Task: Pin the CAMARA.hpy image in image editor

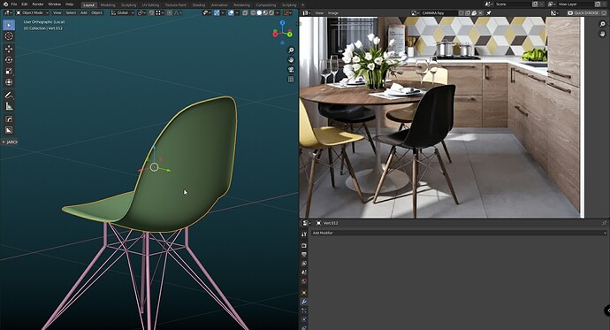Action: click(489, 13)
